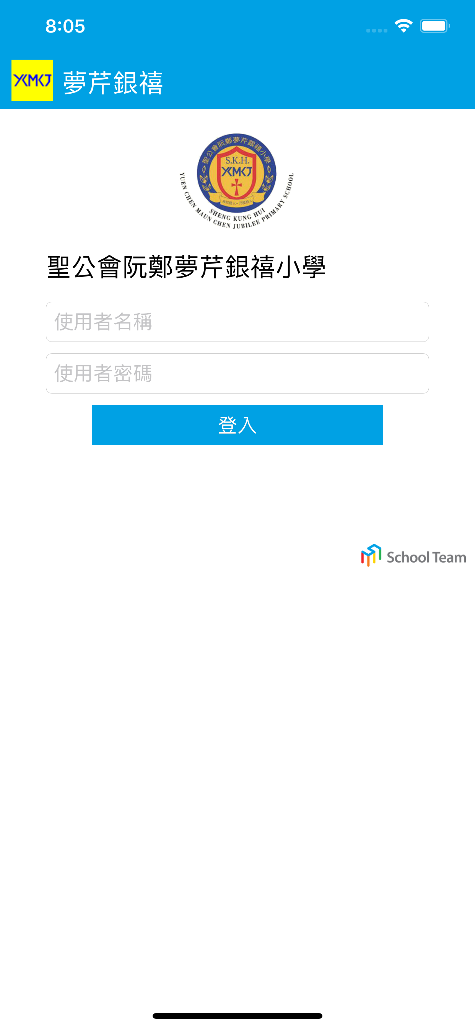Tap the school crest emblem
This screenshot has width=475, height=1028.
pos(237,181)
